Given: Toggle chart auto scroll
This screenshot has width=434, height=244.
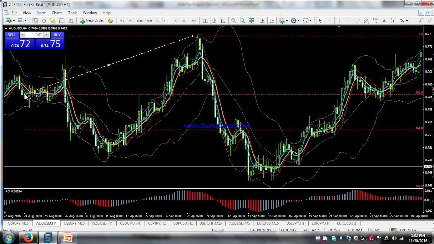Looking at the screenshot, I should [x=262, y=21].
